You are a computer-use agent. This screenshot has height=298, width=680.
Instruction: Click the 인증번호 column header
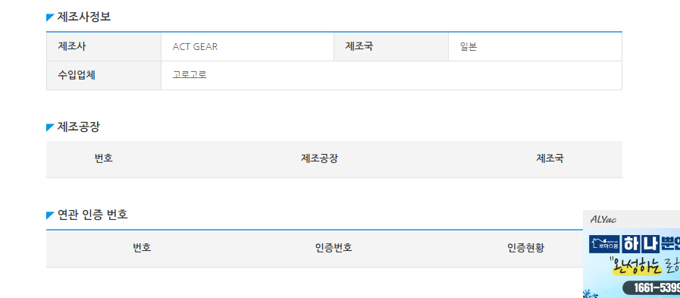click(x=334, y=248)
